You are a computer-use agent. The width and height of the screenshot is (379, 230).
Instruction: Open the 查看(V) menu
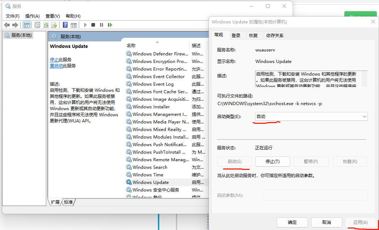[53, 16]
